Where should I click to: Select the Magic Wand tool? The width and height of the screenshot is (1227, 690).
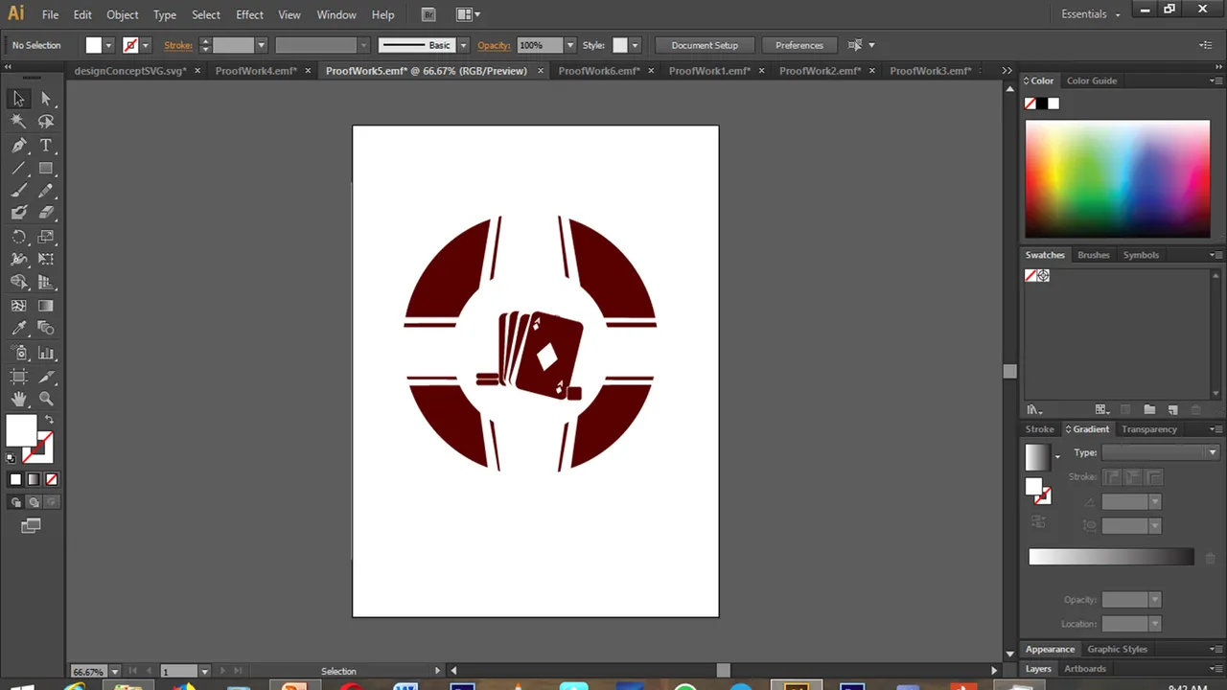click(18, 122)
